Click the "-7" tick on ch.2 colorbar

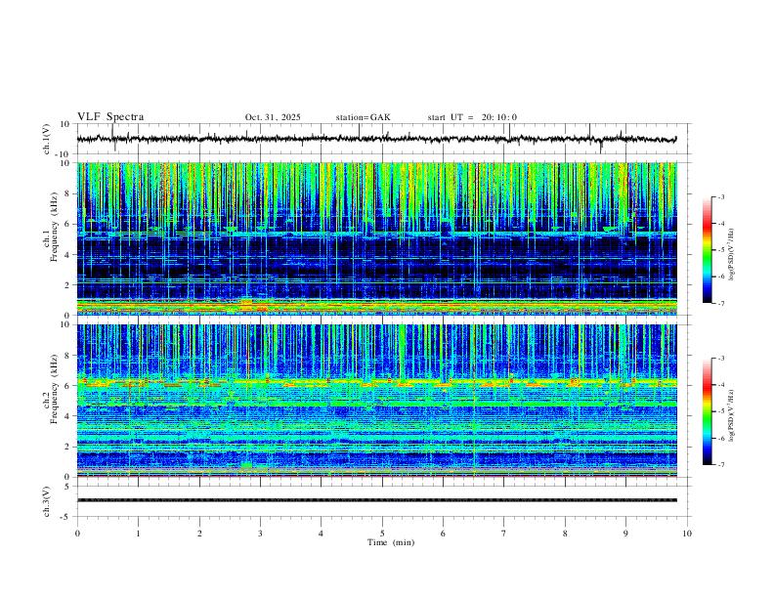pyautogui.click(x=720, y=464)
